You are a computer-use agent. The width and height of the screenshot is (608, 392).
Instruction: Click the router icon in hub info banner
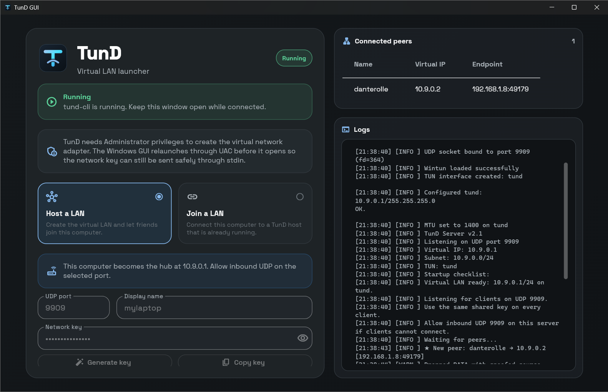[x=52, y=271]
